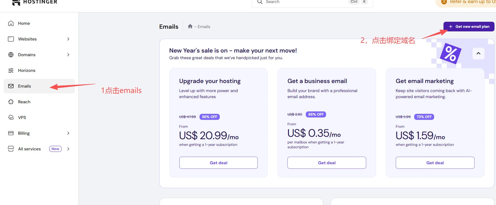Get deal for Upgrade your hosting
This screenshot has height=205, width=496.
[x=218, y=163]
